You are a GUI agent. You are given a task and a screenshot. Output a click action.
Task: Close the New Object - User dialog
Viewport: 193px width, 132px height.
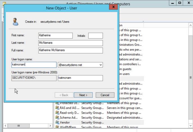(x=113, y=7)
